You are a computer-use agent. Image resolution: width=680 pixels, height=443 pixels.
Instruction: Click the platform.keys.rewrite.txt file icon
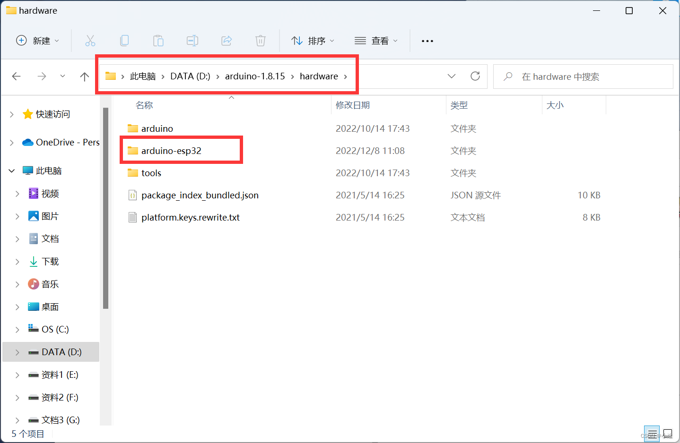click(133, 217)
